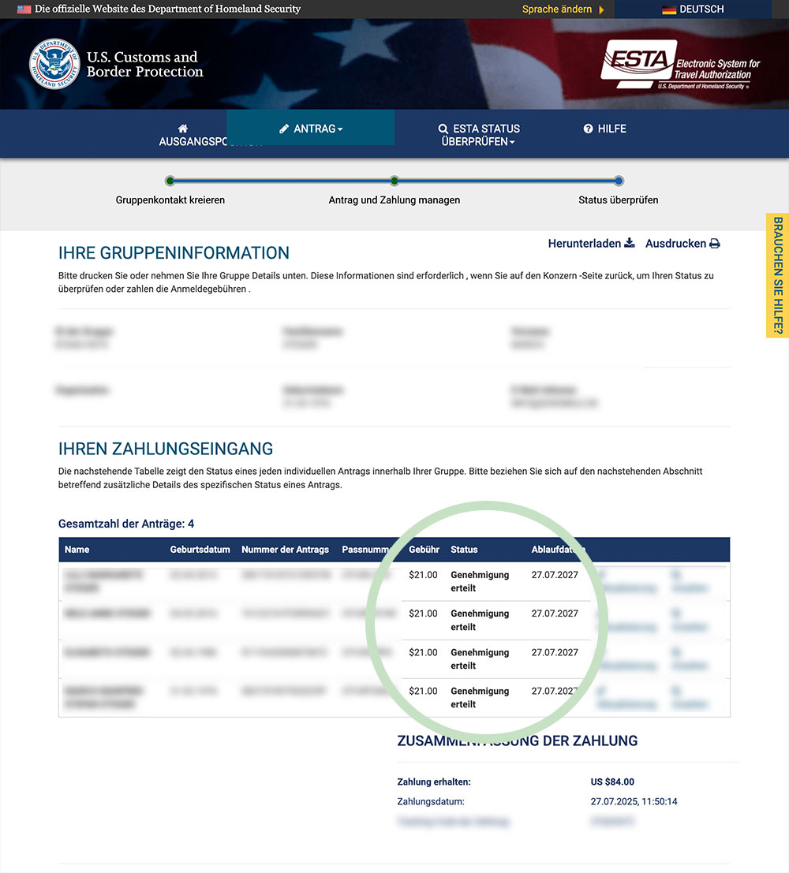The image size is (789, 873).
Task: Click the IHRE GRUPPENINFORMATION heading
Action: tap(174, 253)
